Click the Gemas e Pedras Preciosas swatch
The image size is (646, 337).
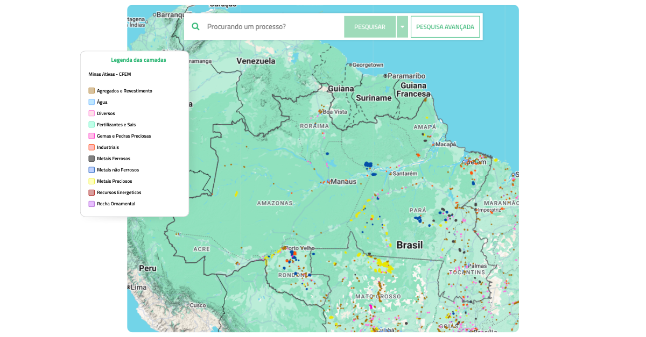92,136
